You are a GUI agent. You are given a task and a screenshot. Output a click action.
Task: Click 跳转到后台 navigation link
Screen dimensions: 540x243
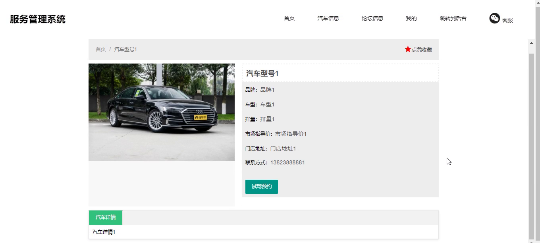pyautogui.click(x=453, y=18)
